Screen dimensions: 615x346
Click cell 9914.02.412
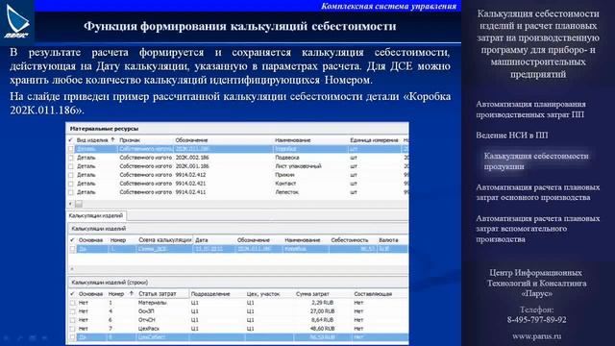(190, 175)
